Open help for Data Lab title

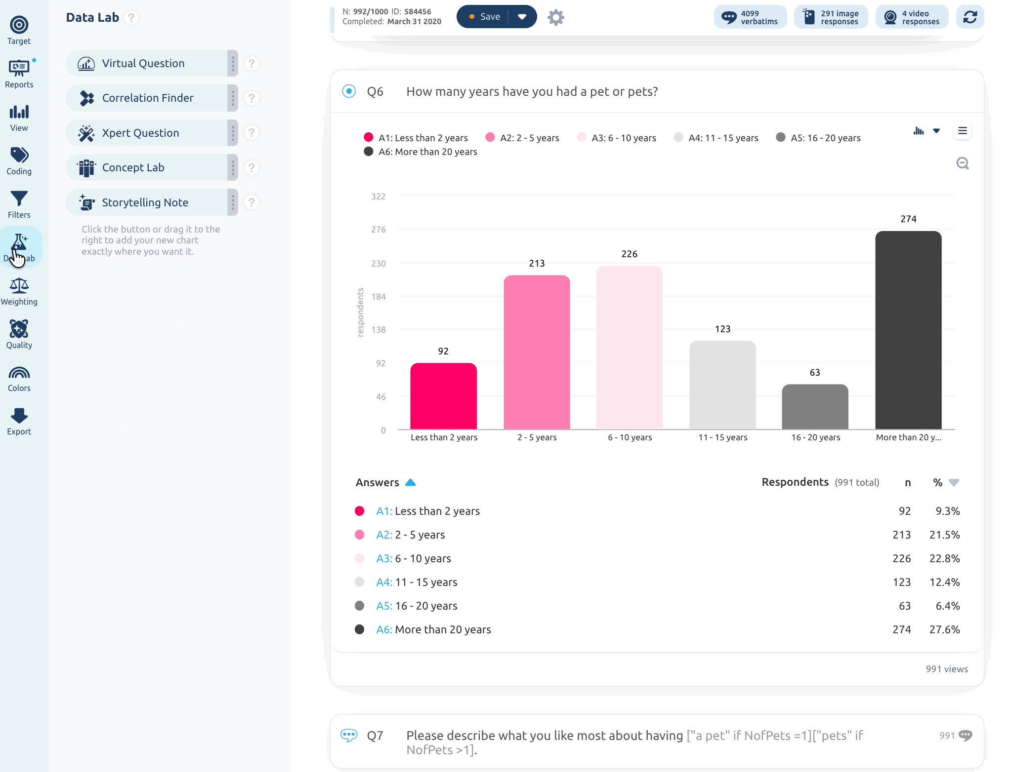tap(131, 18)
